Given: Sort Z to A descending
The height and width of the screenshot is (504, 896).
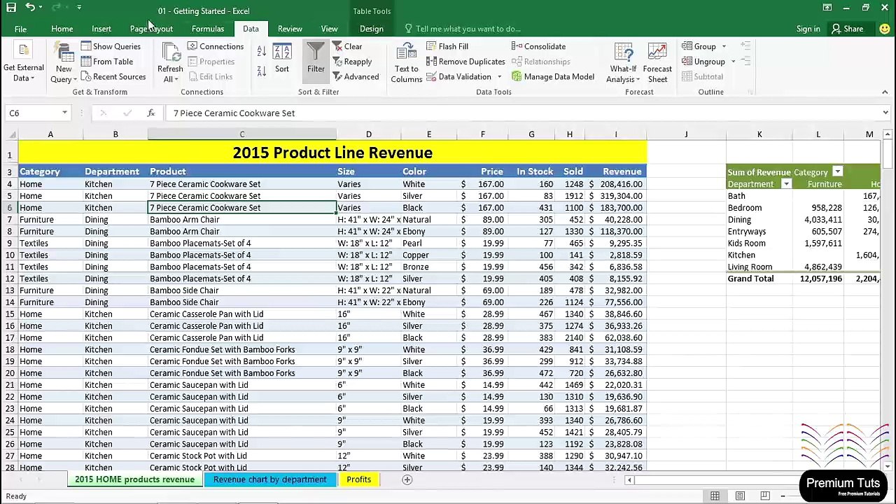Looking at the screenshot, I should pyautogui.click(x=261, y=71).
